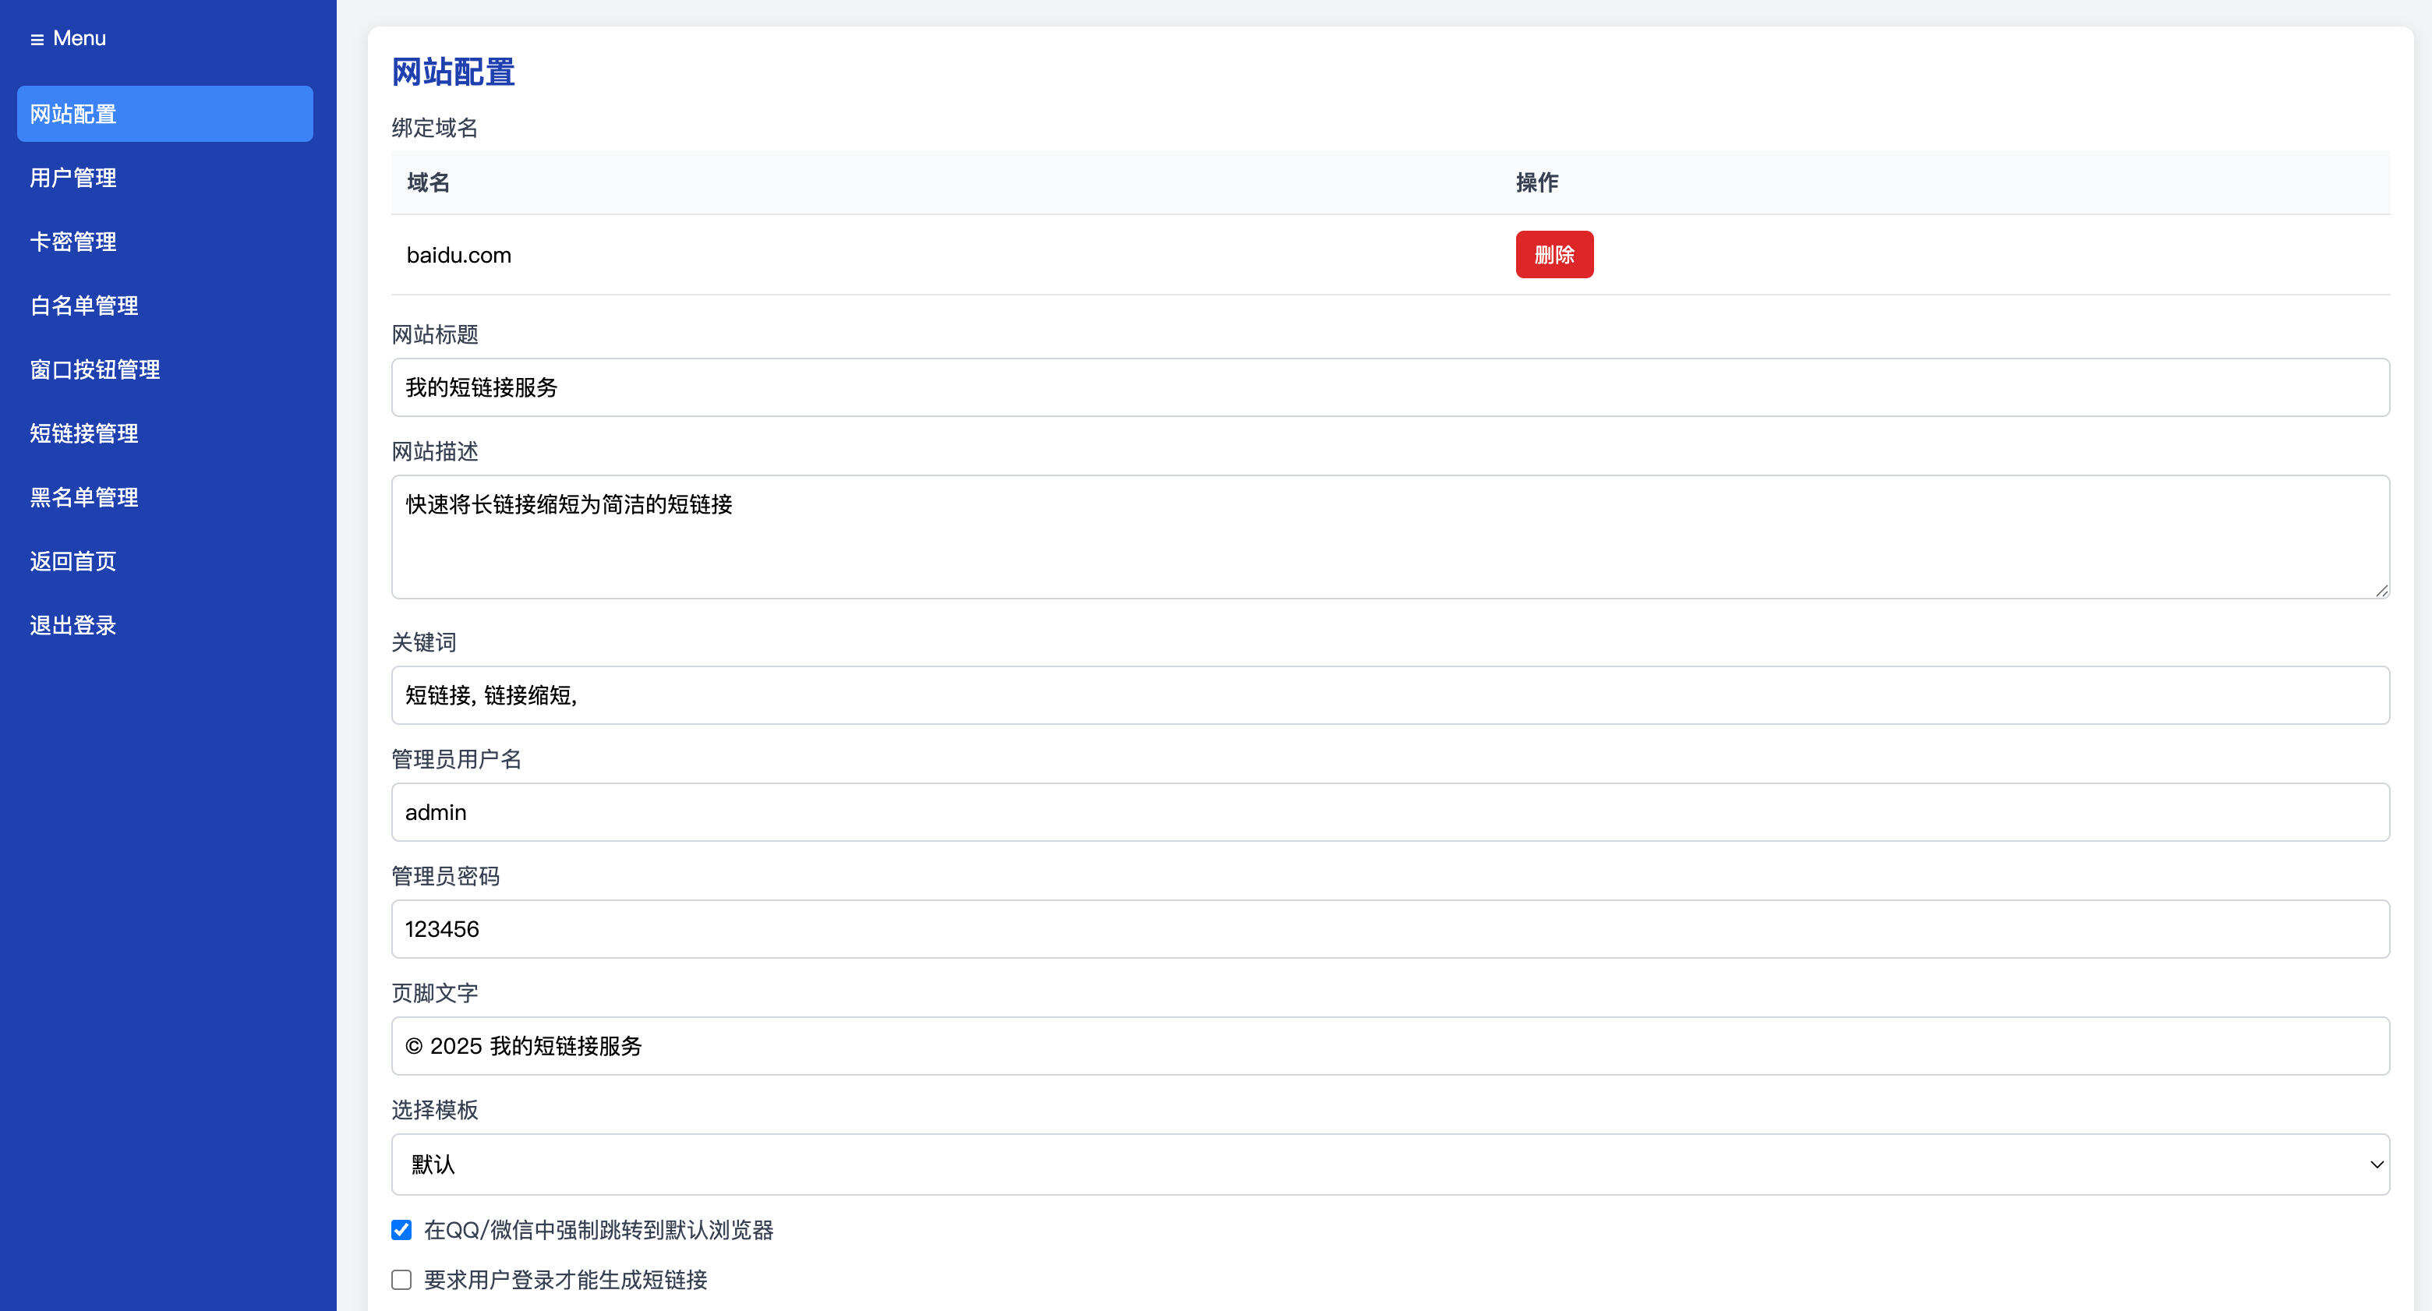Open 卡密管理 sidebar item
Viewport: 2432px width, 1311px height.
click(x=72, y=242)
